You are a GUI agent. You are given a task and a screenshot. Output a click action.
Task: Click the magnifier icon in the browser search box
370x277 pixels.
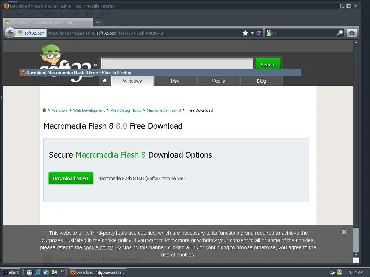pos(340,33)
